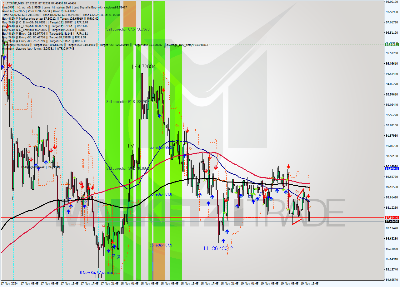This screenshot has height=287, width=400.
Task: Click the 'C_Entry38: 91.0955' buy line
Action: (x=45, y=22)
